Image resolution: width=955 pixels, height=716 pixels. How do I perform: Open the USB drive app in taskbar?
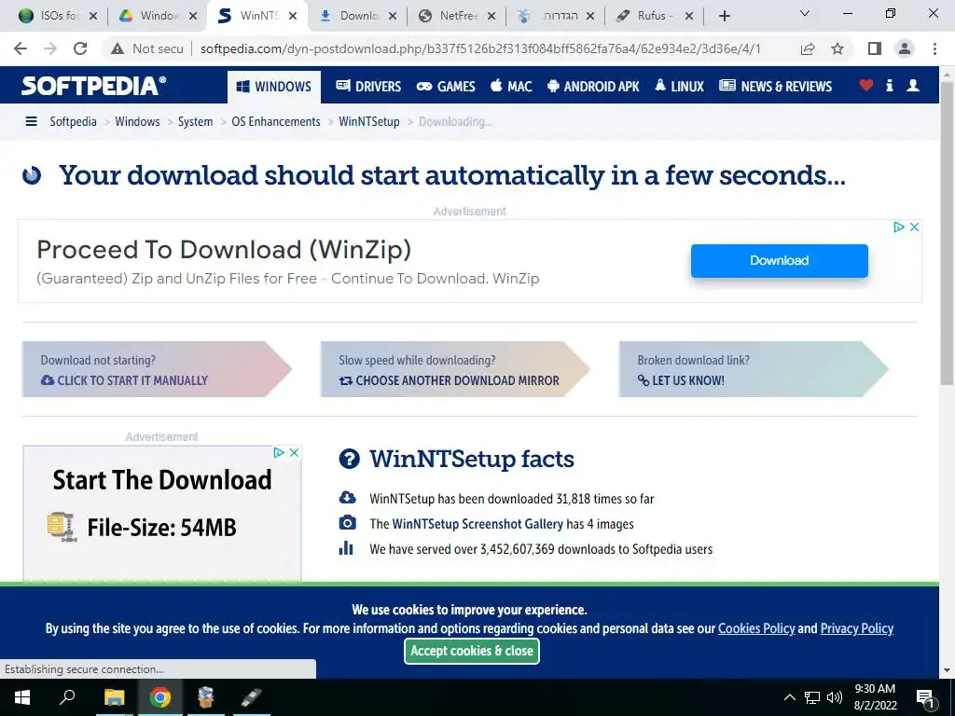[251, 697]
